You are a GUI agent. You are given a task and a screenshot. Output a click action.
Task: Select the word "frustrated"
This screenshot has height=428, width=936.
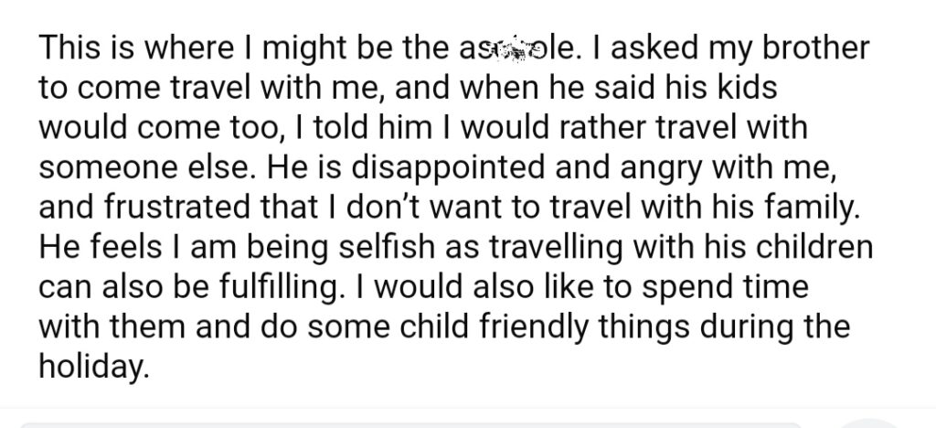pos(178,207)
